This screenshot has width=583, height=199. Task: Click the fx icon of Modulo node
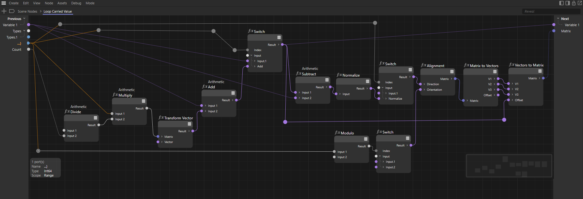pyautogui.click(x=337, y=133)
